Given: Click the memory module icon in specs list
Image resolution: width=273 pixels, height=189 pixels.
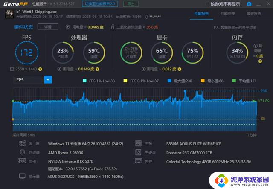Looking at the screenshot, I should 138,160.
